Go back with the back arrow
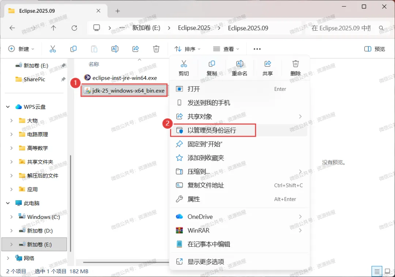This screenshot has height=277, width=395. coord(12,28)
